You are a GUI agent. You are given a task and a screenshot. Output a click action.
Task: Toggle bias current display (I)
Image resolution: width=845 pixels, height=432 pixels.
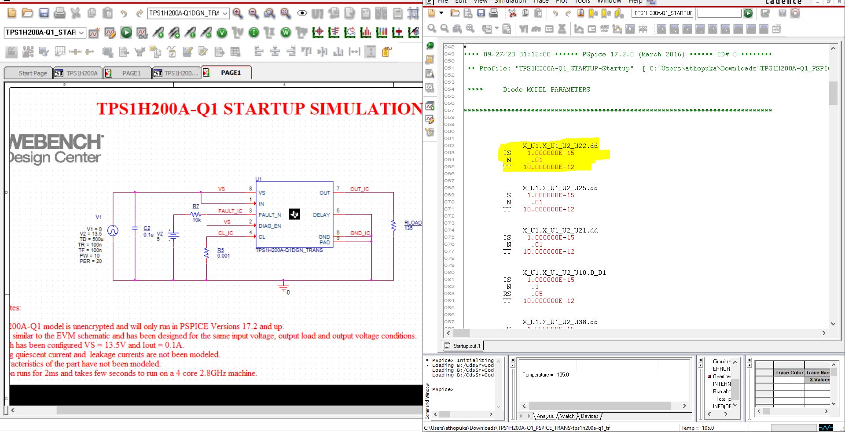pyautogui.click(x=254, y=33)
